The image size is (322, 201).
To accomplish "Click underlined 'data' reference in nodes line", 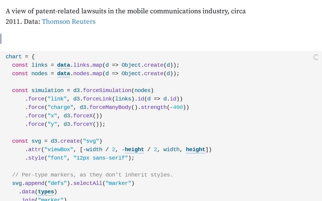I will (63, 73).
